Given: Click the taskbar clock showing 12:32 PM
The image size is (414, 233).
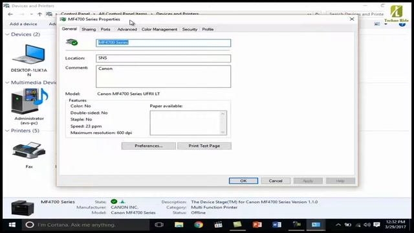Looking at the screenshot, I should tap(395, 225).
